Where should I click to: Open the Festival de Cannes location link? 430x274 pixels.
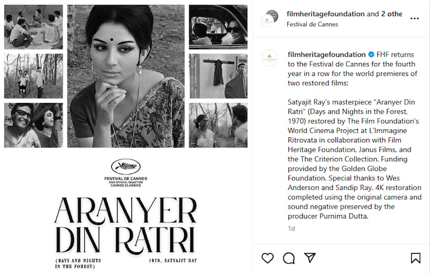coord(312,25)
